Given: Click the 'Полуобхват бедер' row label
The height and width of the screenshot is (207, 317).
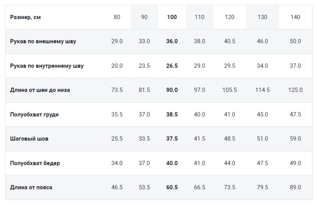Looking at the screenshot, I should [35, 163].
